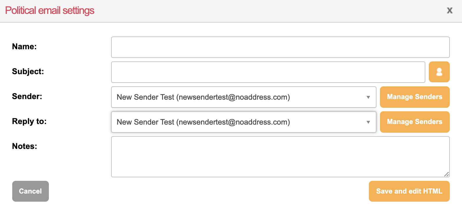Click the Subject: field label

point(28,72)
